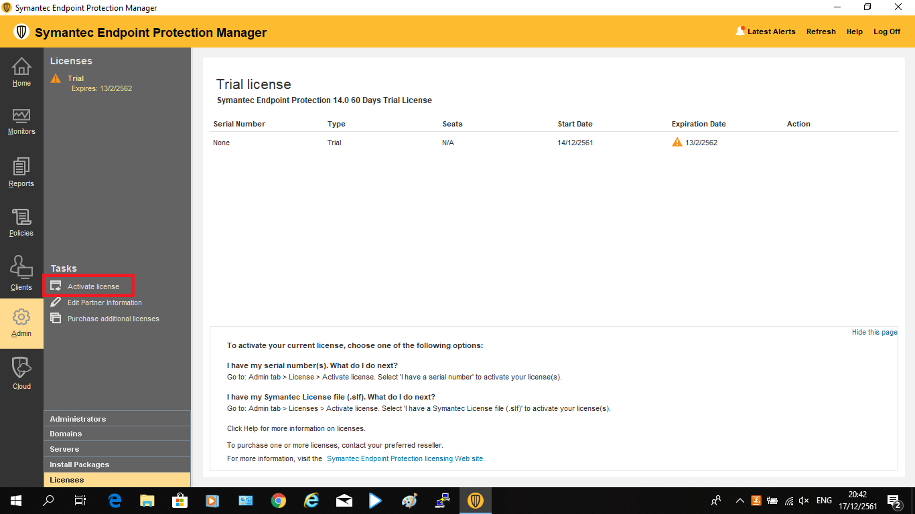Open the Policies section icon
This screenshot has height=514, width=915.
[x=21, y=218]
